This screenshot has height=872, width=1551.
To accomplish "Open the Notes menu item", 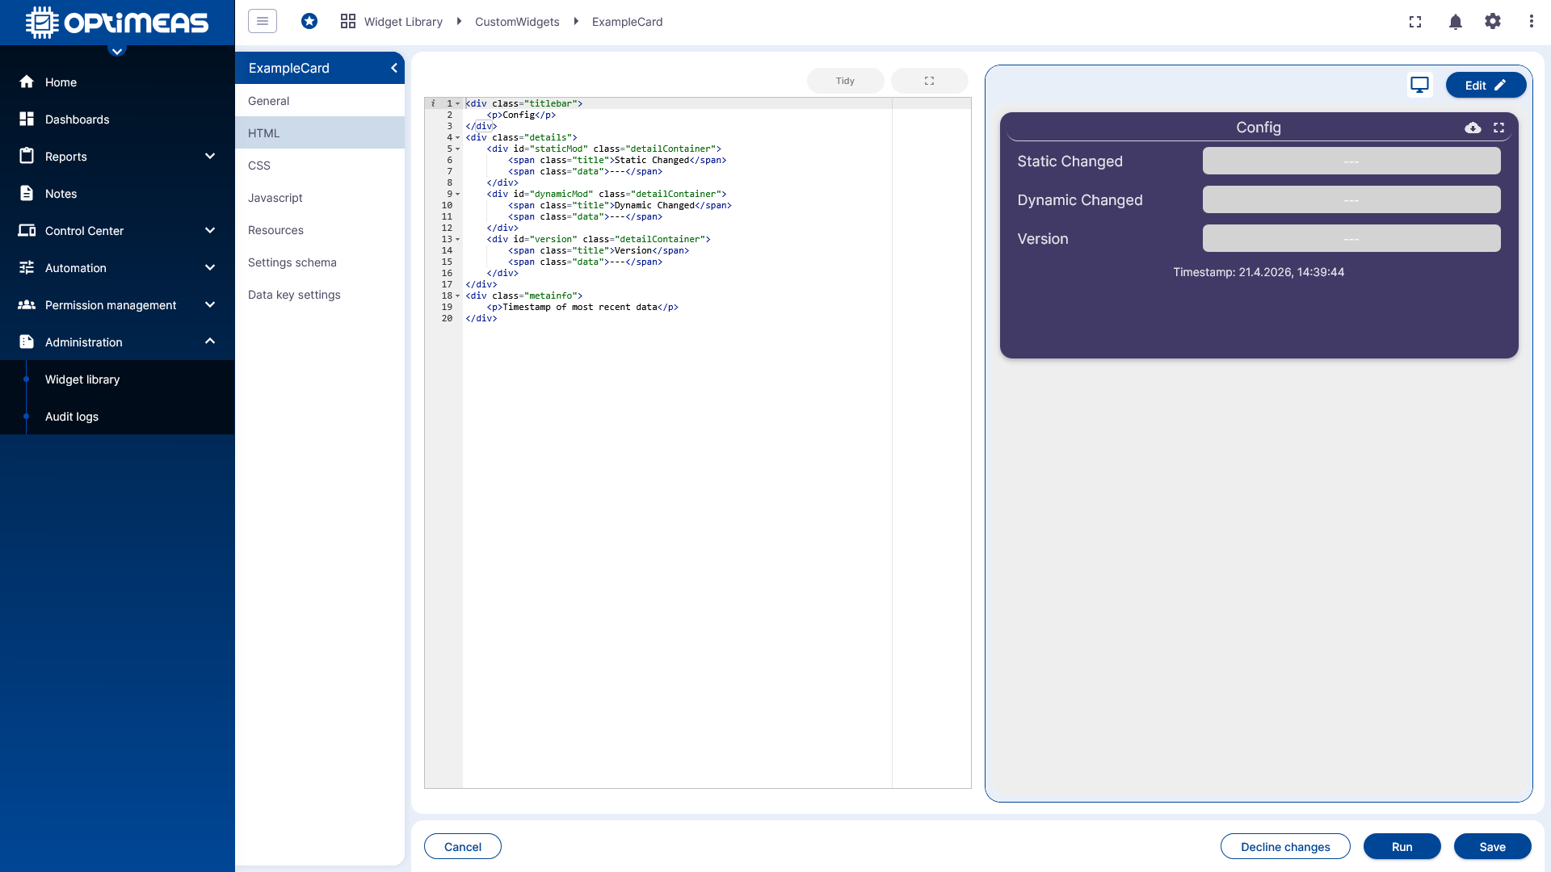I will [117, 193].
